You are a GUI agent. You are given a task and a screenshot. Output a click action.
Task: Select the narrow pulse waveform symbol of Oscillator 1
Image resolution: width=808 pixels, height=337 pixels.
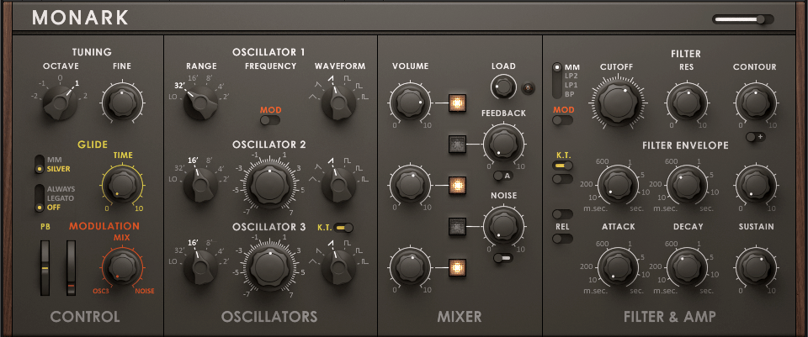(364, 96)
